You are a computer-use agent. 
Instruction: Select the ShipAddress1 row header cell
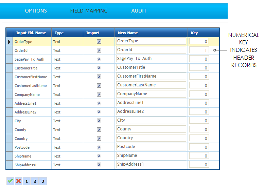tap(9, 165)
